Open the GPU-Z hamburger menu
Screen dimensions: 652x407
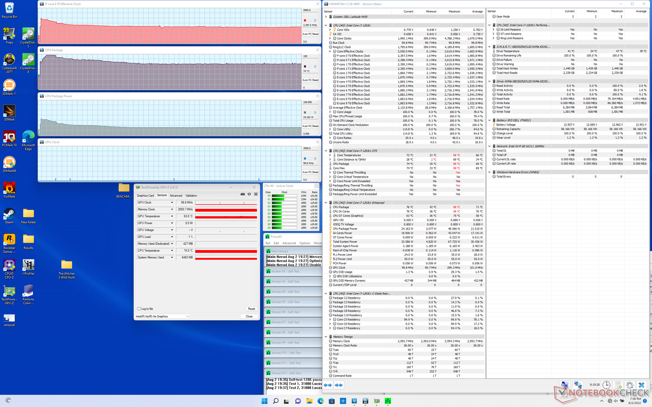[256, 194]
